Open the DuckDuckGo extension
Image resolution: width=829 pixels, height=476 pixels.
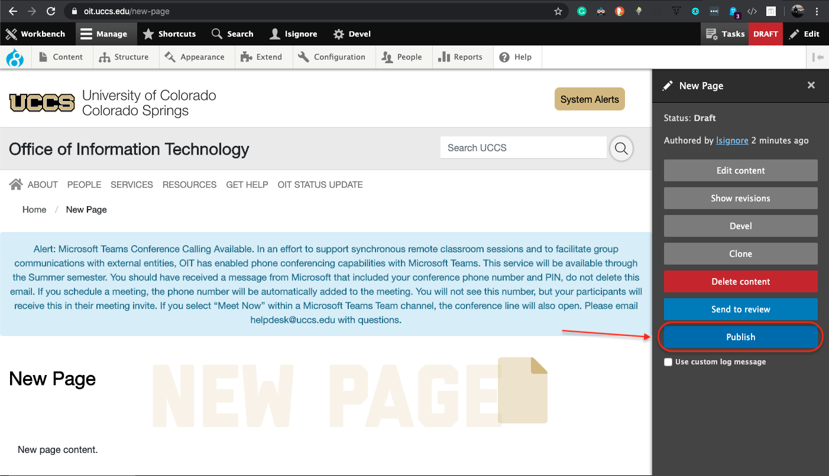pos(619,11)
